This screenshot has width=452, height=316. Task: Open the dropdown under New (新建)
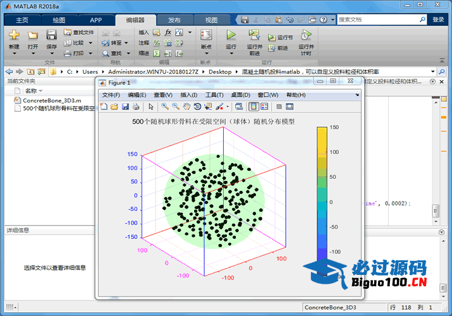point(14,54)
